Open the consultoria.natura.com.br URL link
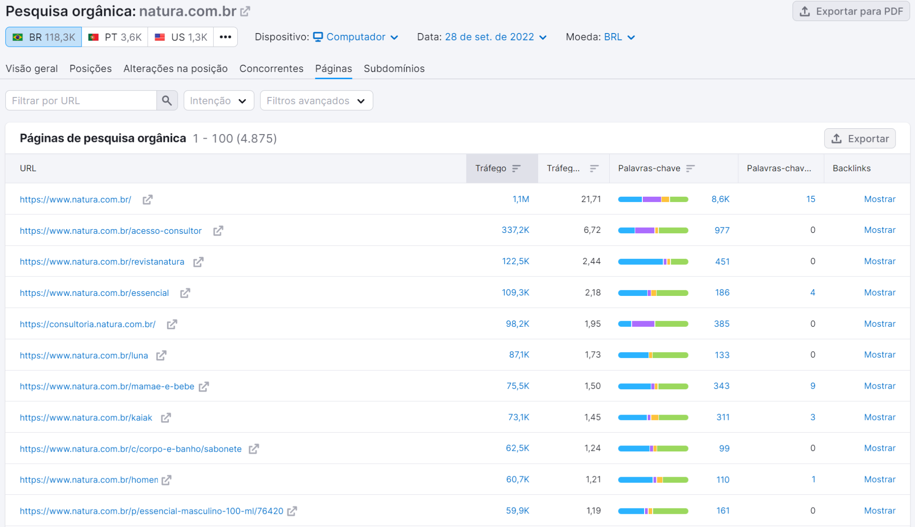Viewport: 915px width, 527px height. 88,324
